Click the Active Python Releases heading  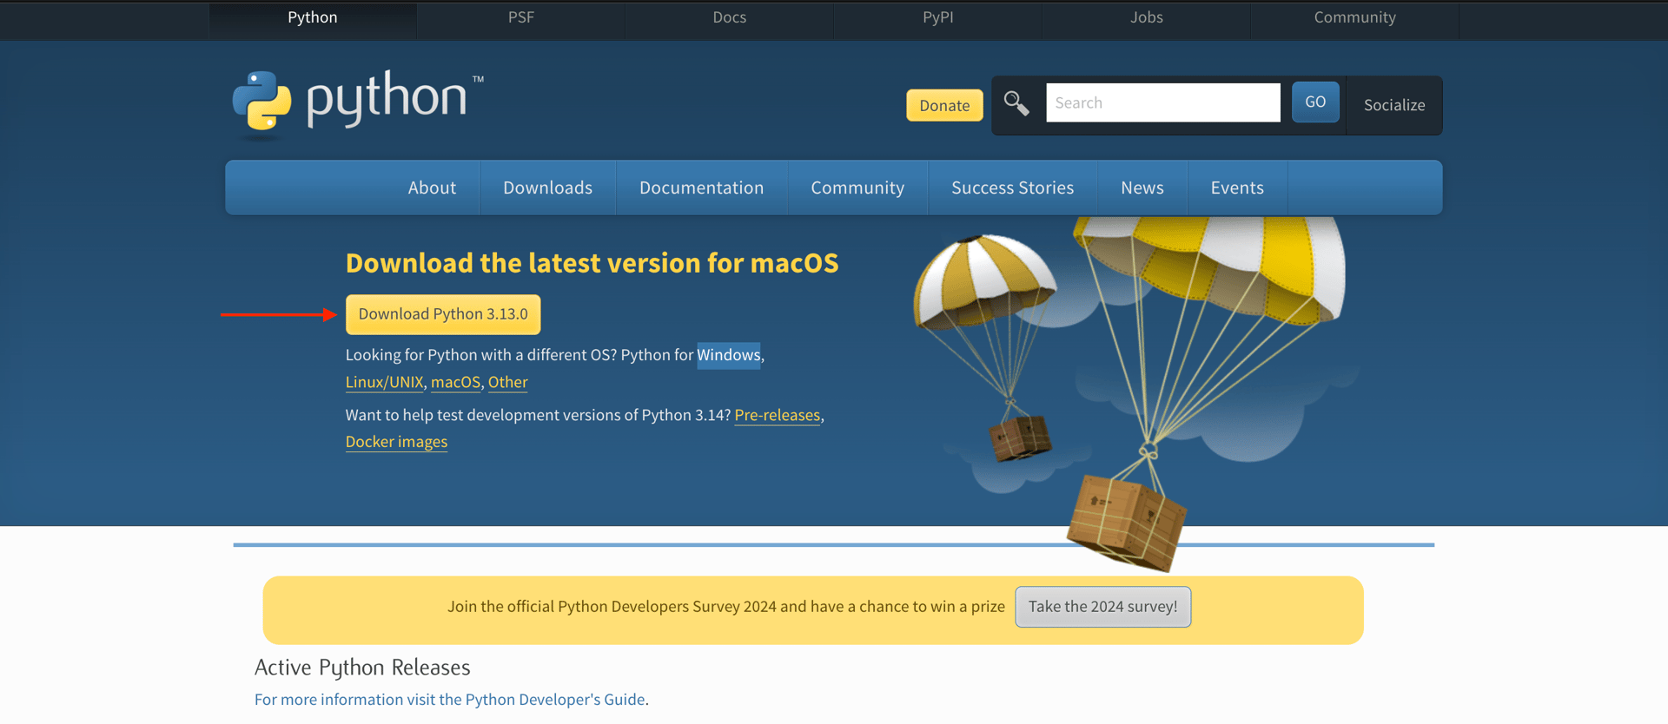click(x=362, y=668)
